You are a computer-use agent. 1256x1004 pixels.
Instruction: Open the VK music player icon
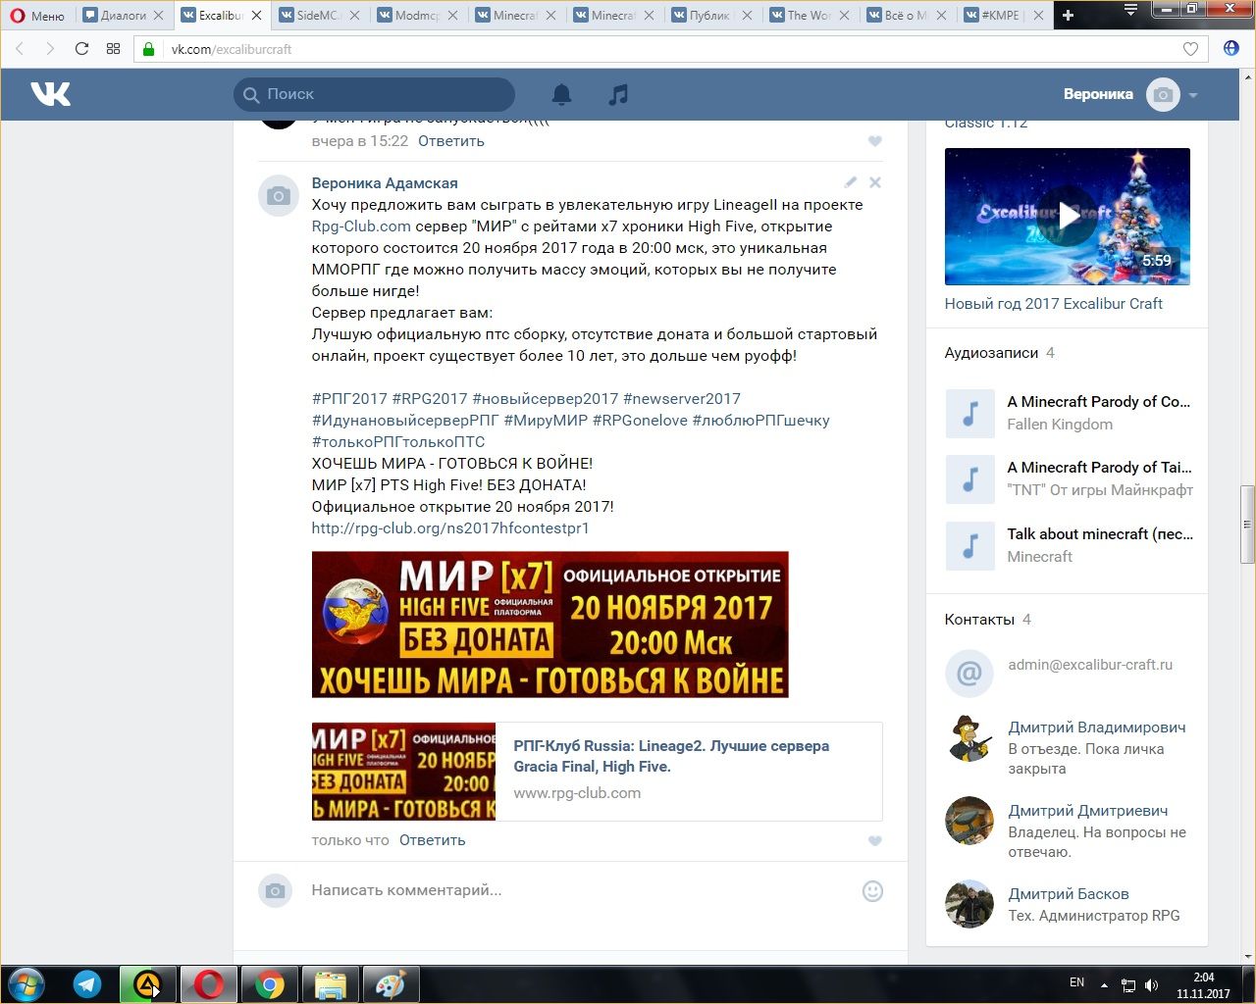(x=618, y=94)
